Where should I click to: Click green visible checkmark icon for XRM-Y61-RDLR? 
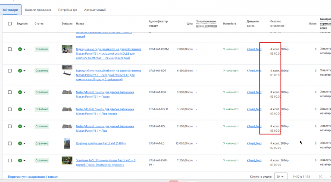click(x=20, y=109)
